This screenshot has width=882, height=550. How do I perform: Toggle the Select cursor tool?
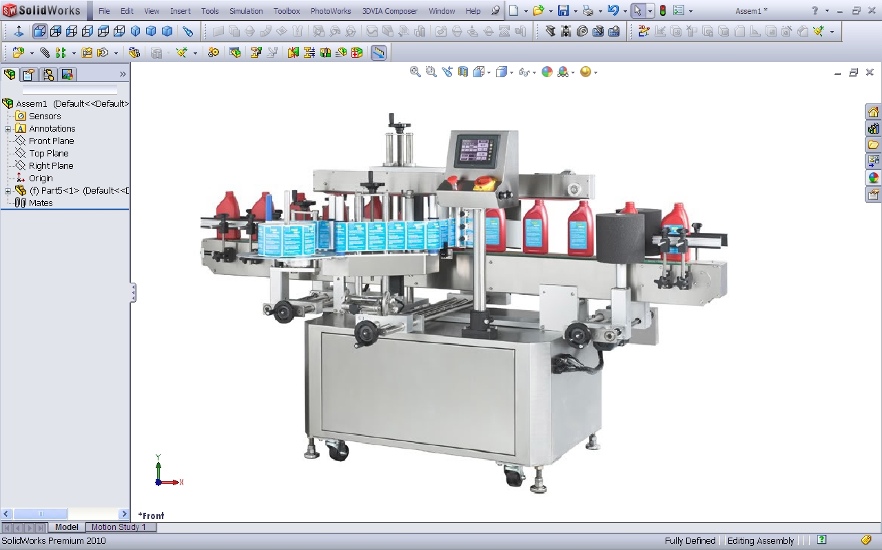tap(637, 11)
